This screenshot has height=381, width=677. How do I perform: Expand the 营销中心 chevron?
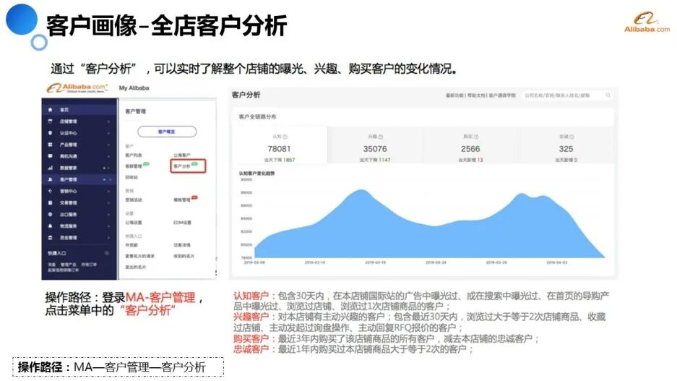(108, 191)
